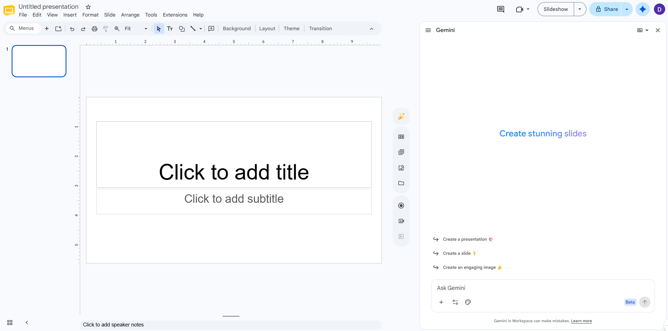Open the Slide menu
Viewport: 668px width, 331px height.
[x=110, y=15]
